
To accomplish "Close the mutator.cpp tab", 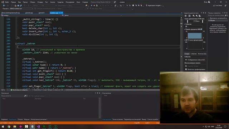I will point(62,13).
